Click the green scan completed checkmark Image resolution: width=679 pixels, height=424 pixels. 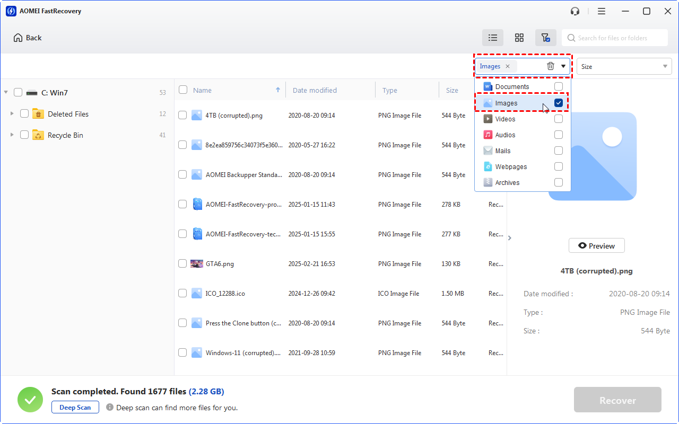click(x=30, y=400)
